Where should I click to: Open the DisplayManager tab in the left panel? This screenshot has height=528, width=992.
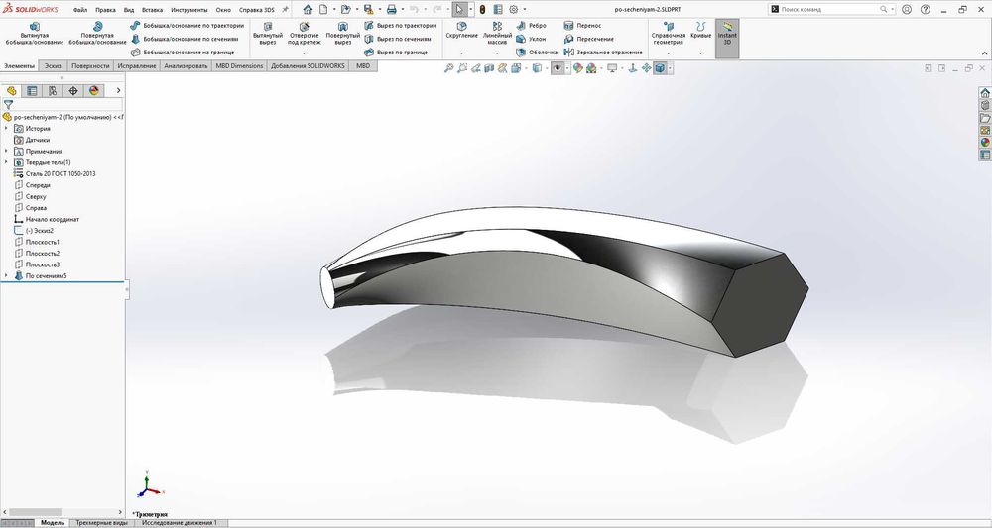(x=94, y=90)
